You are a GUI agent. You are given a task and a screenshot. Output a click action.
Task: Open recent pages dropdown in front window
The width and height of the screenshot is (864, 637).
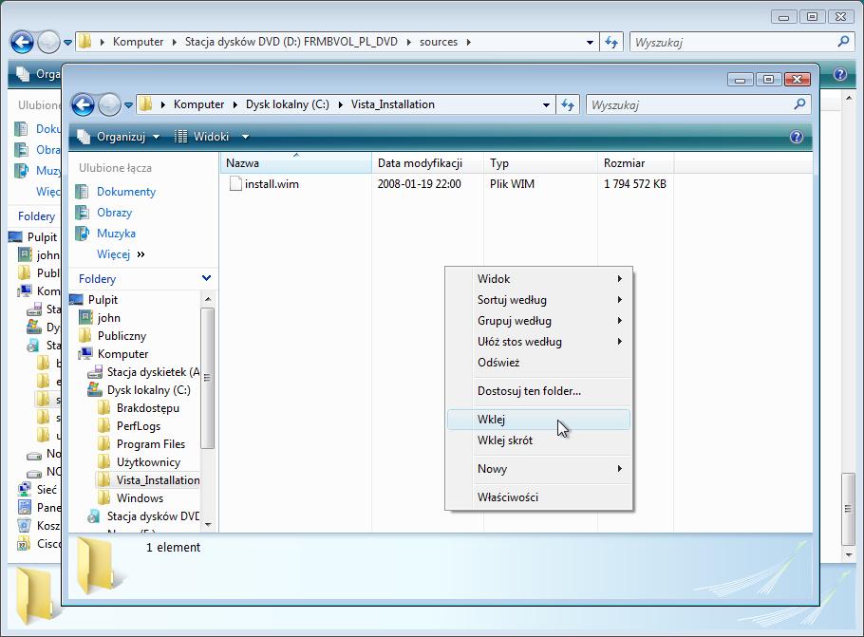128,104
